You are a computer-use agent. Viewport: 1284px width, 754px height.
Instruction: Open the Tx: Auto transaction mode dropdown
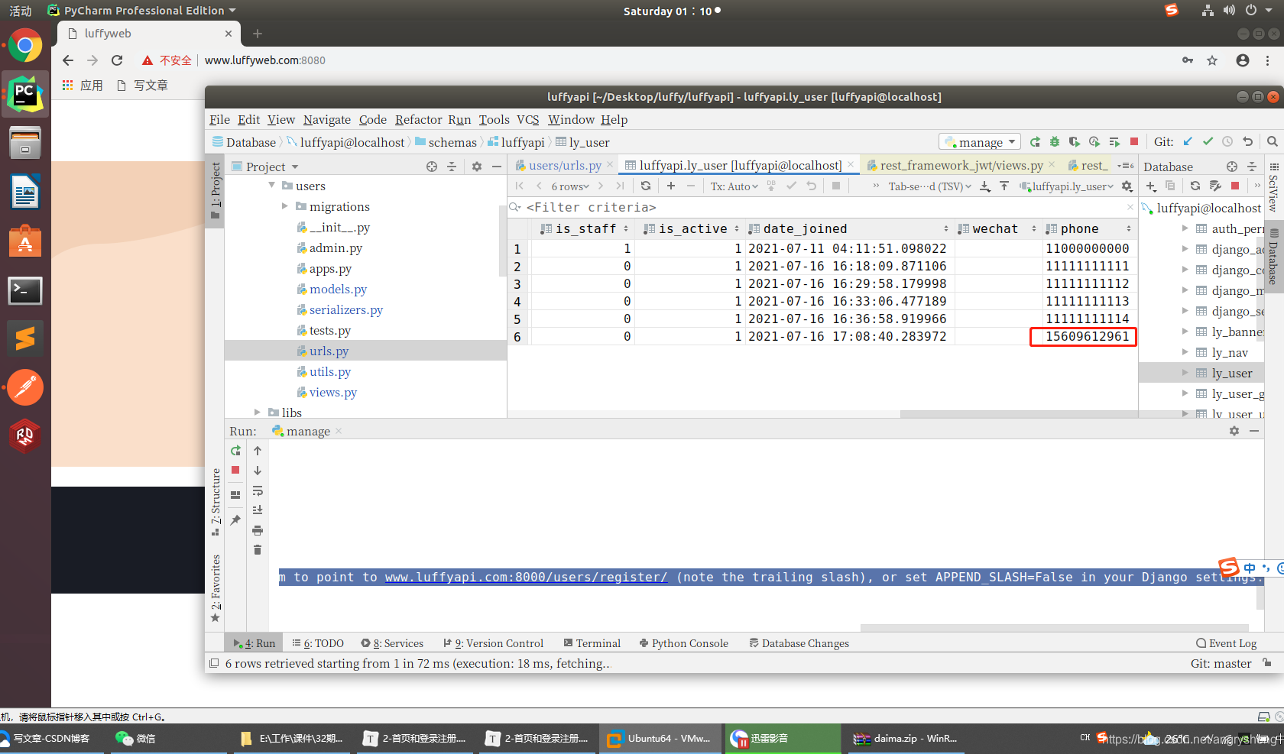coord(734,186)
